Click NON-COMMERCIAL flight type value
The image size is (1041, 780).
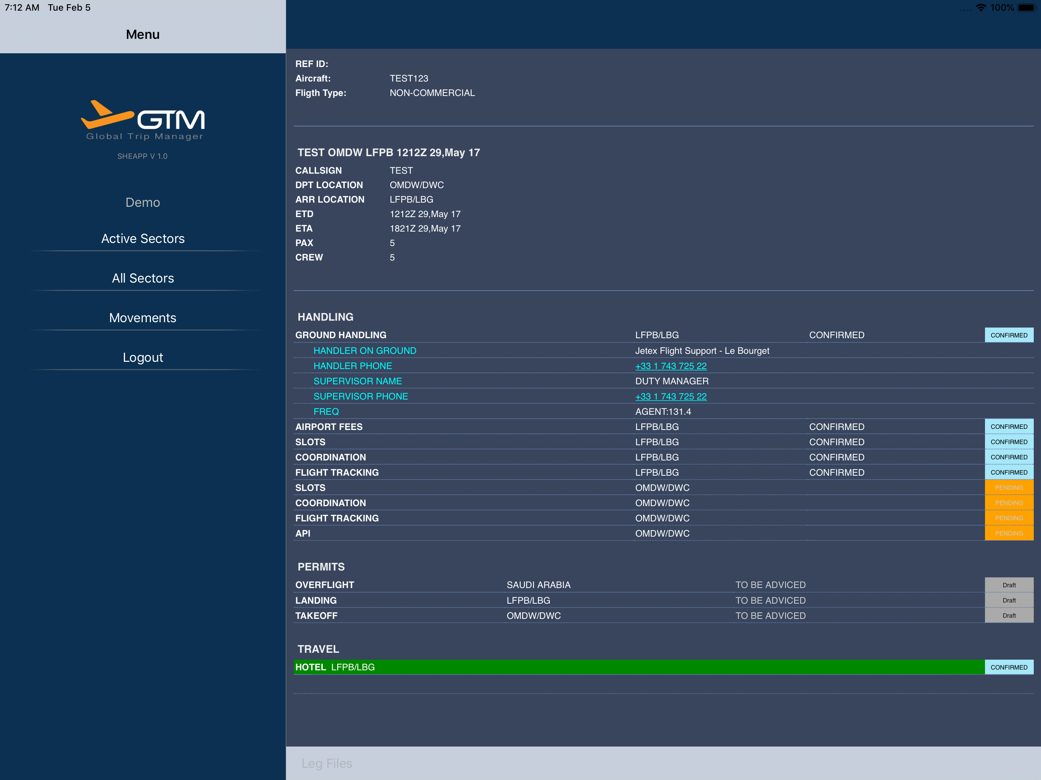pyautogui.click(x=432, y=93)
